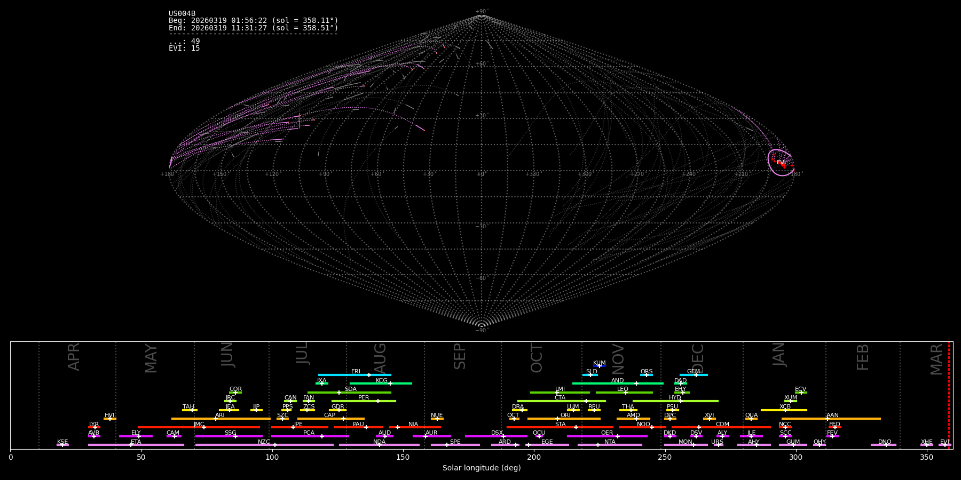The height and width of the screenshot is (480, 961).
Task: Click the GEM shower label
Action: coord(694,372)
